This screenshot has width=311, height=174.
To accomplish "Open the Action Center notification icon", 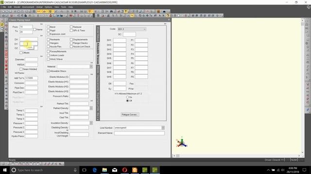I will 305,170.
